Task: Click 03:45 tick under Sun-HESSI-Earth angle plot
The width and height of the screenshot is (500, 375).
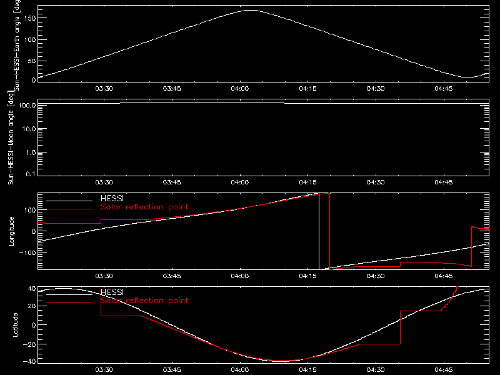Action: tap(172, 88)
